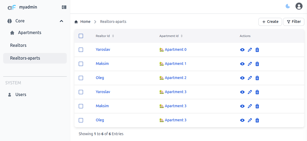Sort the table by Realtor Id
This screenshot has width=307, height=141.
(113, 36)
